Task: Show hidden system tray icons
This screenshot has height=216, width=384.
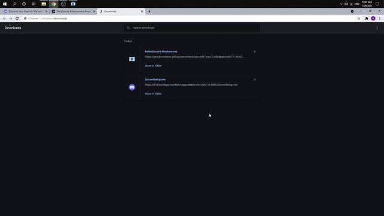Action: (341, 4)
